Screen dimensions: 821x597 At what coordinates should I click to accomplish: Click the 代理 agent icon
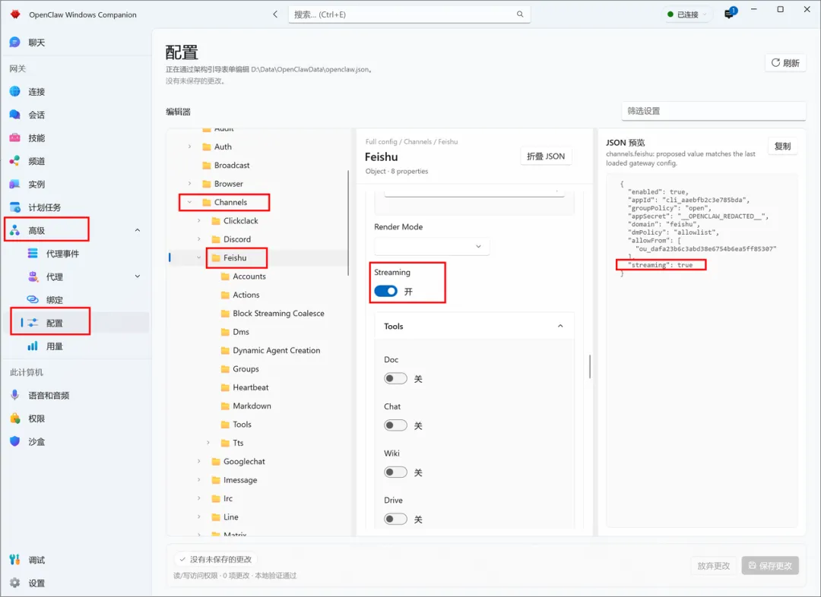[33, 276]
